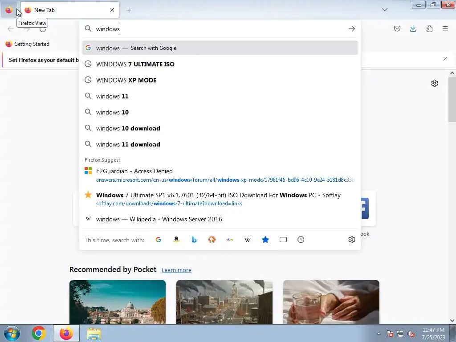This screenshot has width=456, height=342.
Task: Choose history entry WINDOWS XP MODE
Action: coord(220,80)
